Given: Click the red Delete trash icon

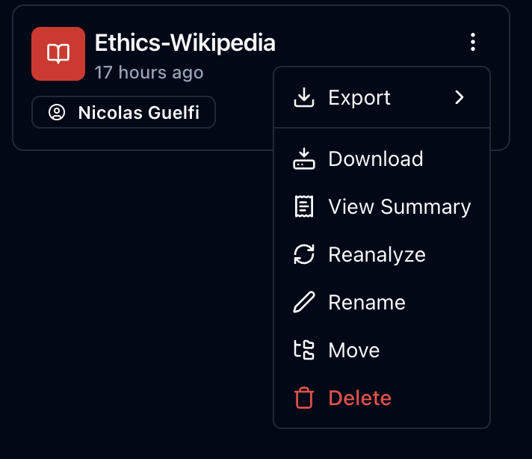Looking at the screenshot, I should click(x=303, y=398).
